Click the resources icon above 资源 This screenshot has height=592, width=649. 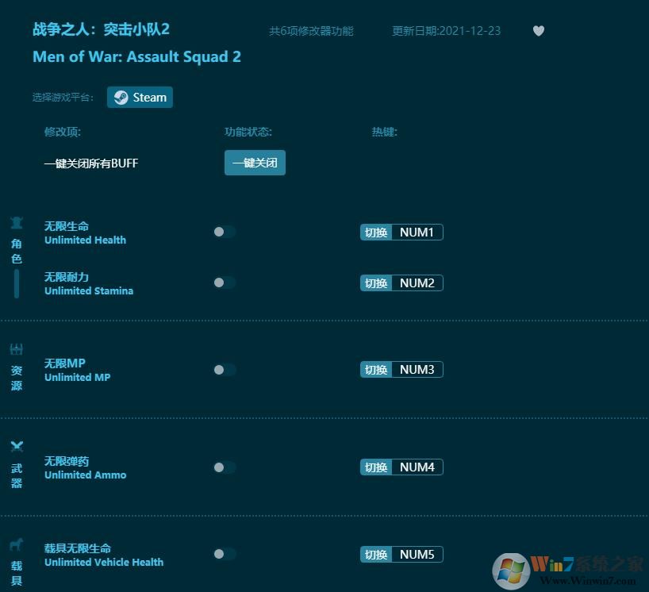17,349
